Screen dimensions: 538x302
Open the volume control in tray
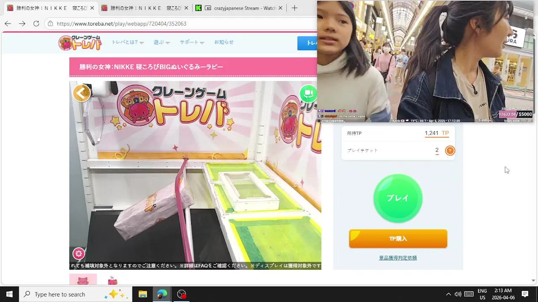pyautogui.click(x=458, y=294)
